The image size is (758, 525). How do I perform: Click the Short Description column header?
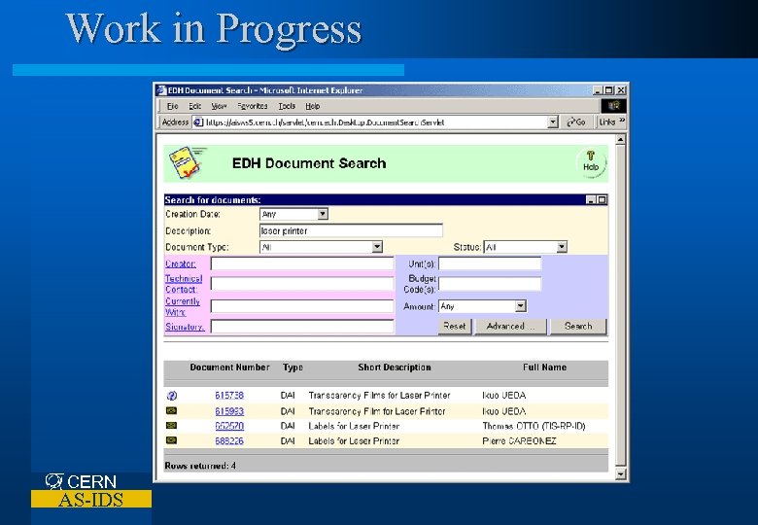coord(395,367)
